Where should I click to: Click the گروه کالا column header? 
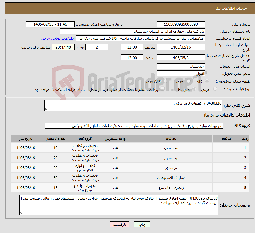[x=85, y=139]
